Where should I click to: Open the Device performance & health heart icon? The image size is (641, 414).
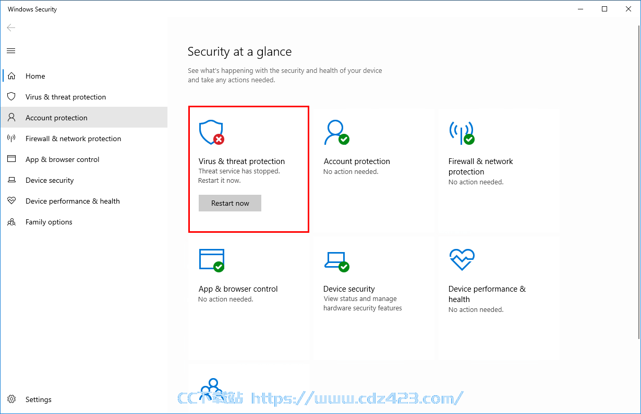[x=462, y=259]
